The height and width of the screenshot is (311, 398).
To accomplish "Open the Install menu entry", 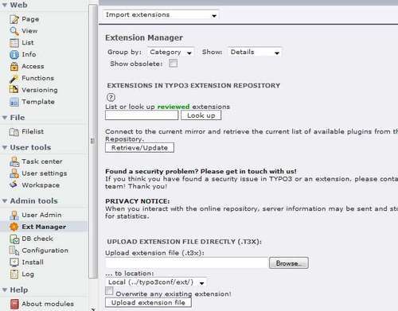I will click(x=33, y=262).
